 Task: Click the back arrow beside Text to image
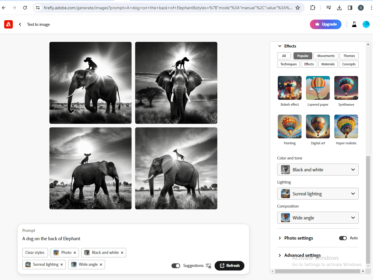(x=20, y=24)
